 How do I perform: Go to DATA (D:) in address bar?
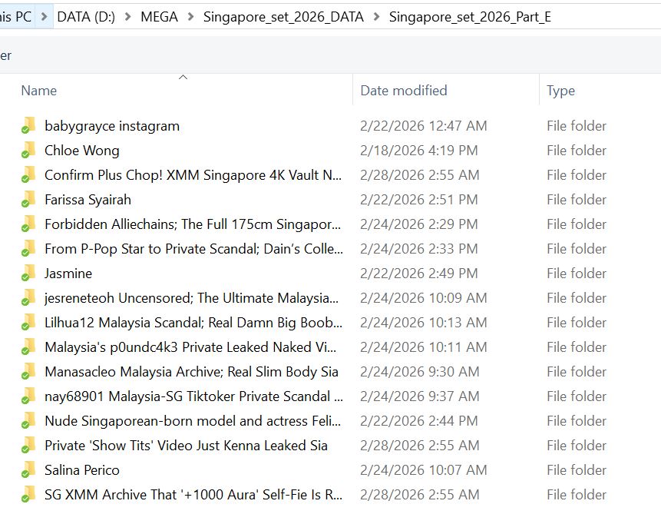[x=86, y=17]
